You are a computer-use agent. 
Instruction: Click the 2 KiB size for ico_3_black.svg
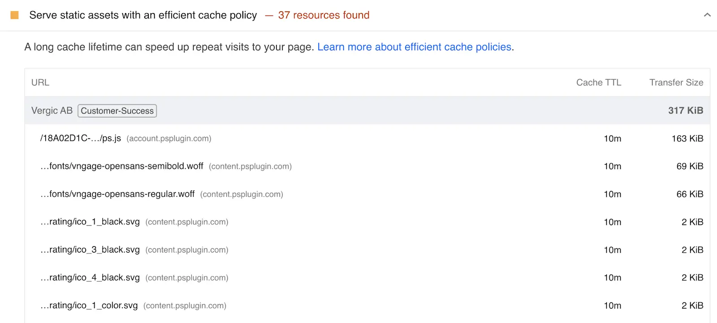pos(692,250)
